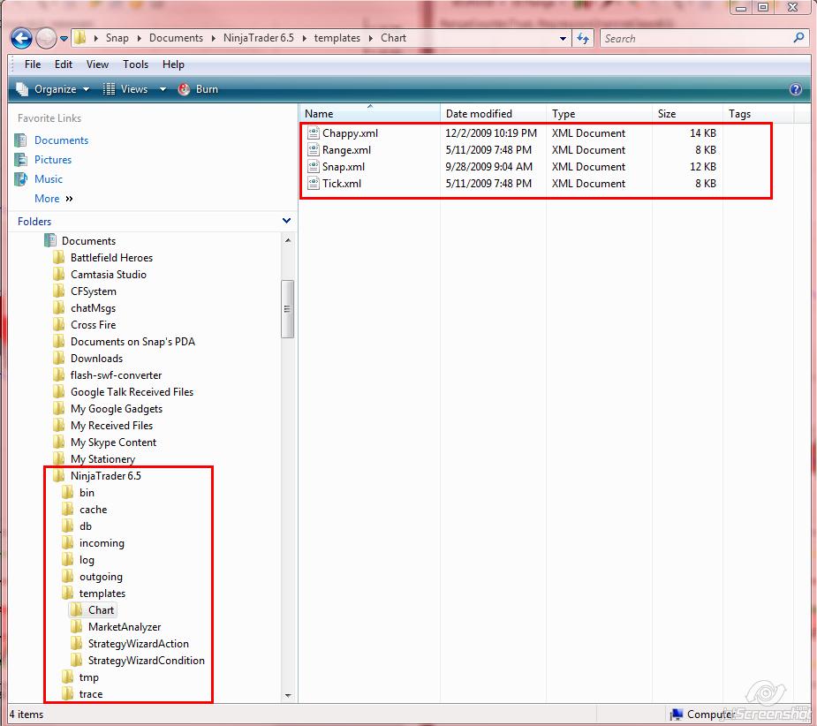Sort by Date modified column

494,114
